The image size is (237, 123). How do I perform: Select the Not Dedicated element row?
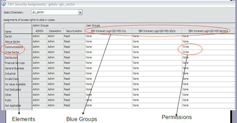point(18,90)
